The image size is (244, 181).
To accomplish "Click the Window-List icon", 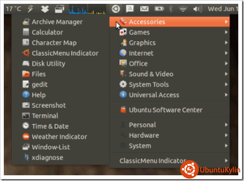I will pos(26,147).
